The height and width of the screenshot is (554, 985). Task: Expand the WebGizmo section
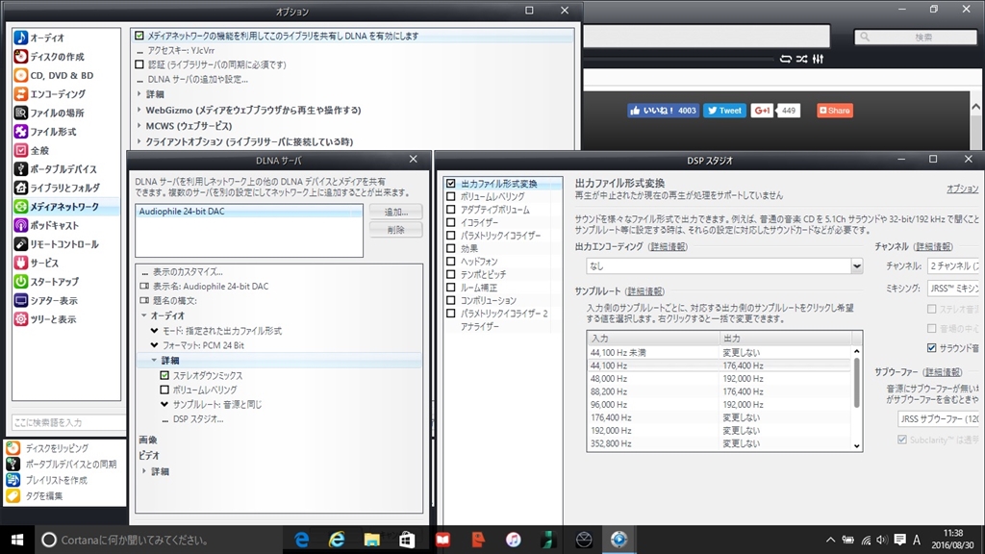tap(139, 111)
